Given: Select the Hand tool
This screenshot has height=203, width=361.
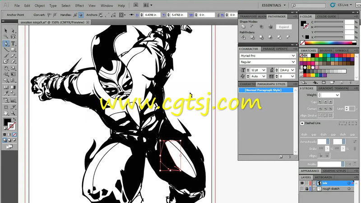Looking at the screenshot, I should pos(6,113).
